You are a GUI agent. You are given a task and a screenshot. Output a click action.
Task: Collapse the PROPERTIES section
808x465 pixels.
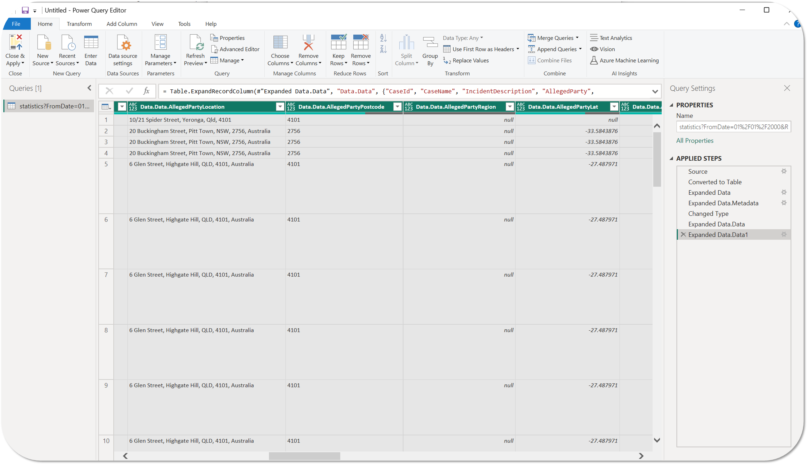(x=671, y=105)
